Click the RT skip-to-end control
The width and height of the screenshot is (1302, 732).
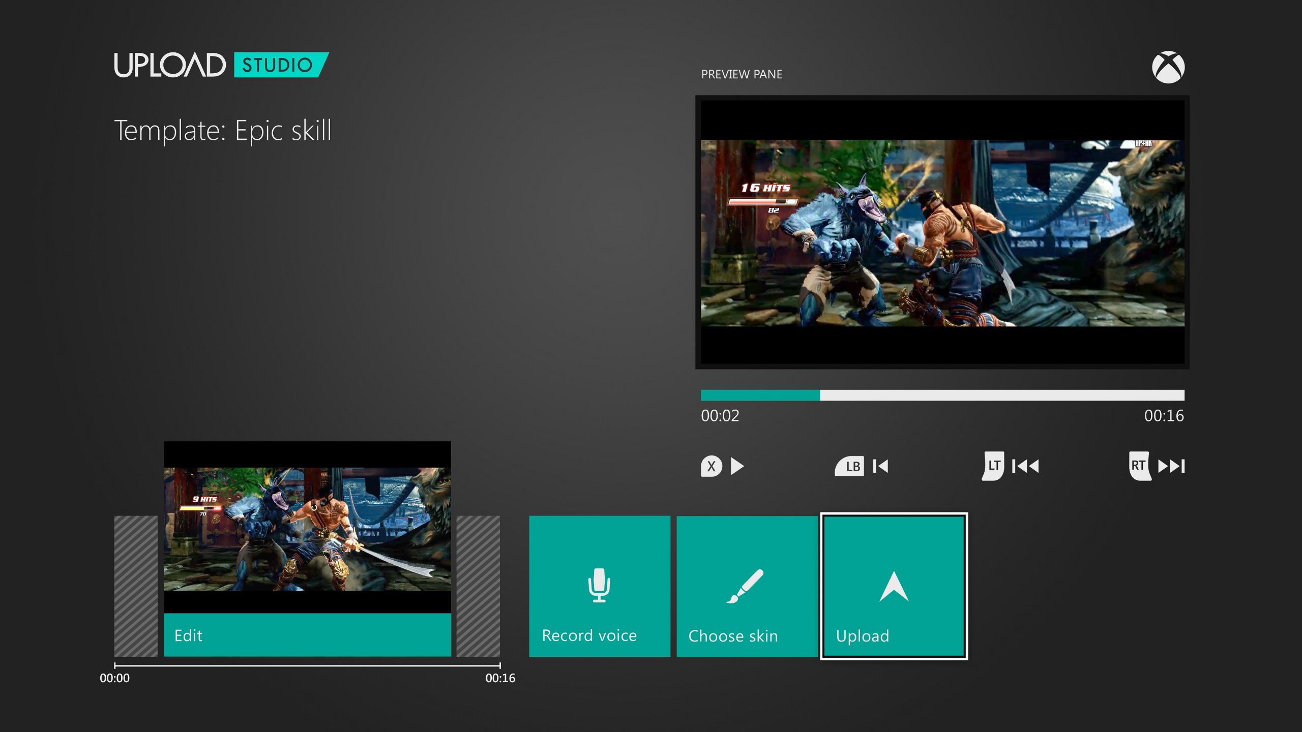[1141, 466]
